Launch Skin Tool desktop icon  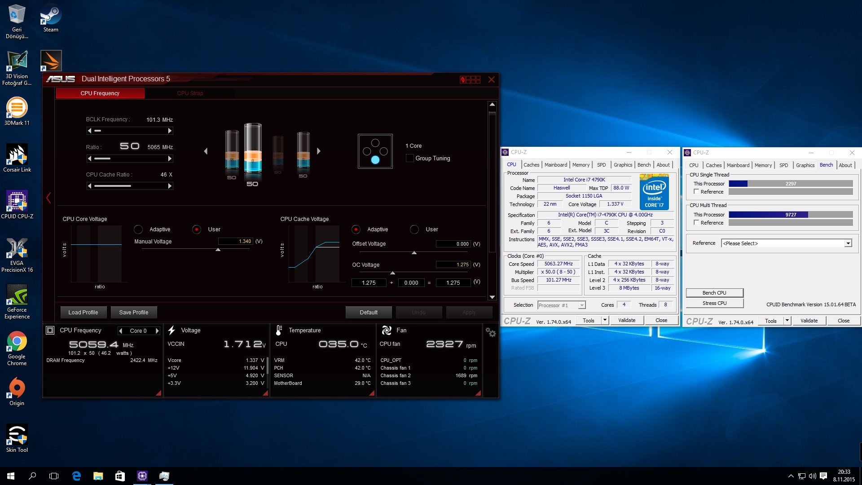(x=17, y=438)
